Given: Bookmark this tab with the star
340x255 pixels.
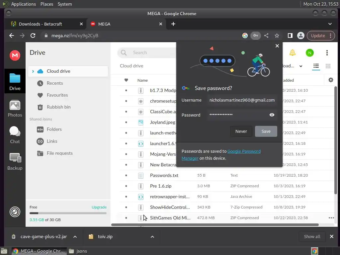Looking at the screenshot, I should (x=277, y=36).
